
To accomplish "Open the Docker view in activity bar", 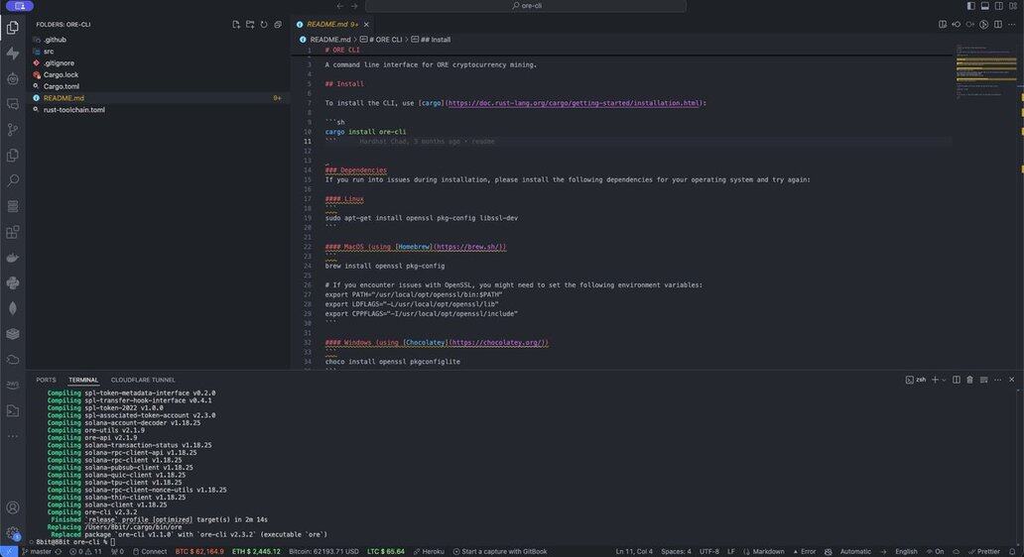I will [13, 259].
